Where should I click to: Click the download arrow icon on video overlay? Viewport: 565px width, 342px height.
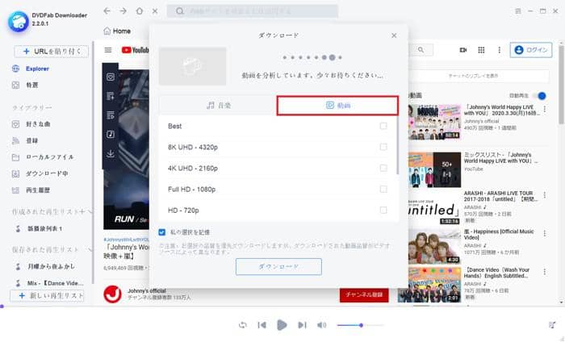pyautogui.click(x=111, y=154)
